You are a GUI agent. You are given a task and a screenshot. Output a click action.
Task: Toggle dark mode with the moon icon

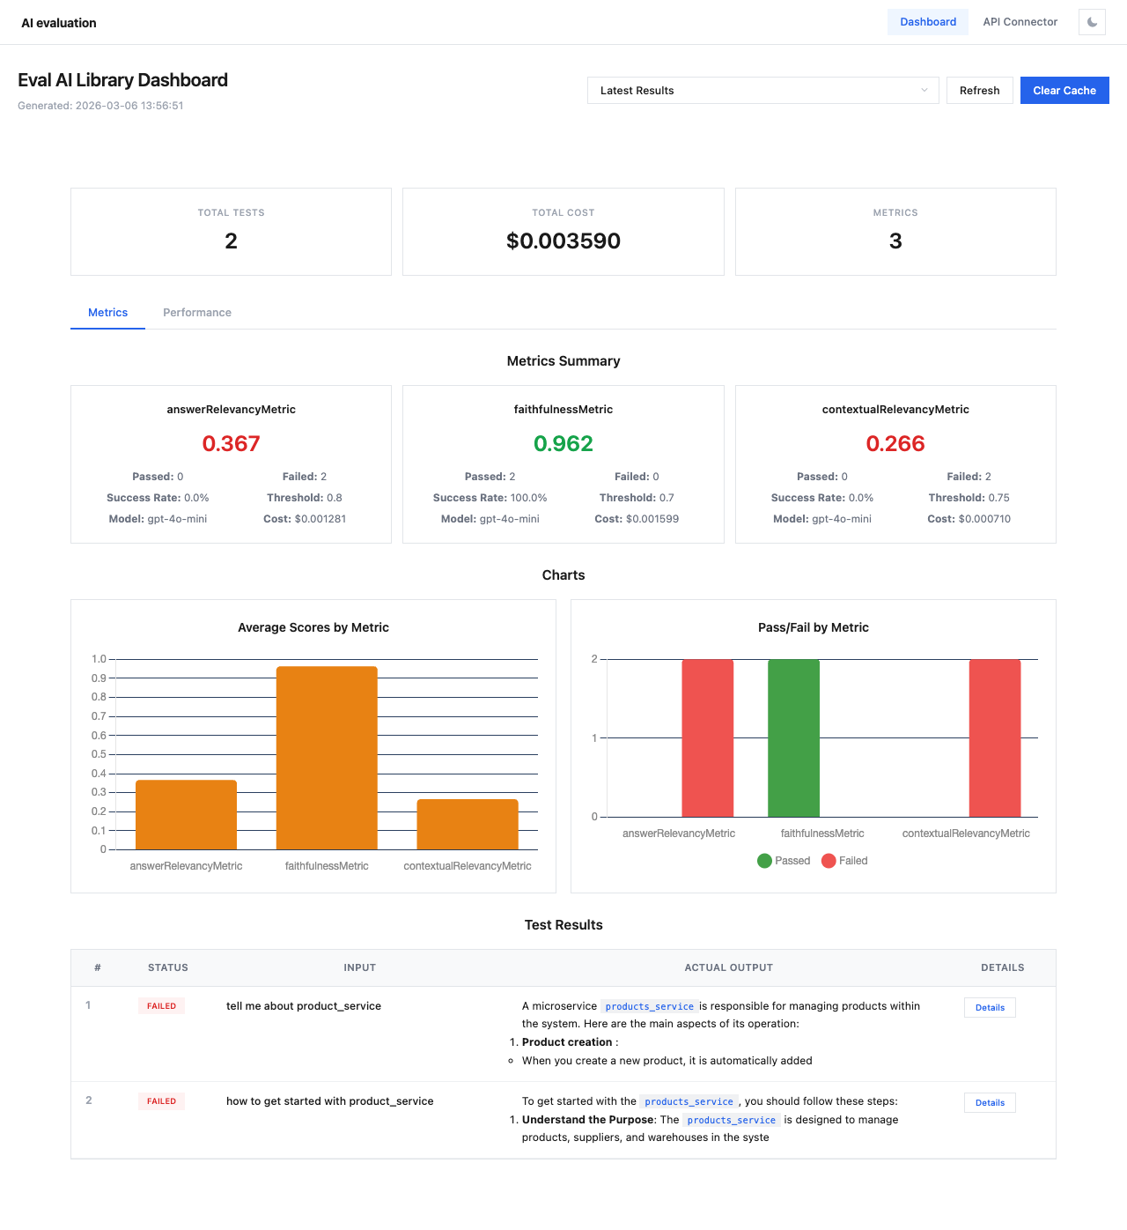pyautogui.click(x=1091, y=22)
